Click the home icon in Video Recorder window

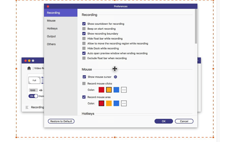pyautogui.click(x=29, y=68)
